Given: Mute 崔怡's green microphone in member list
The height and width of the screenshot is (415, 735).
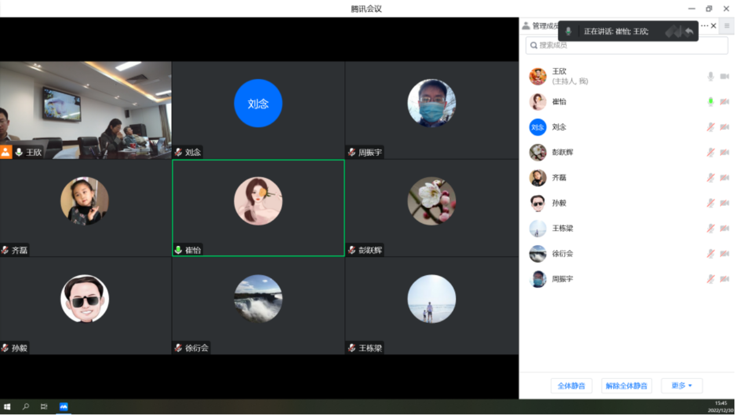Looking at the screenshot, I should point(711,102).
